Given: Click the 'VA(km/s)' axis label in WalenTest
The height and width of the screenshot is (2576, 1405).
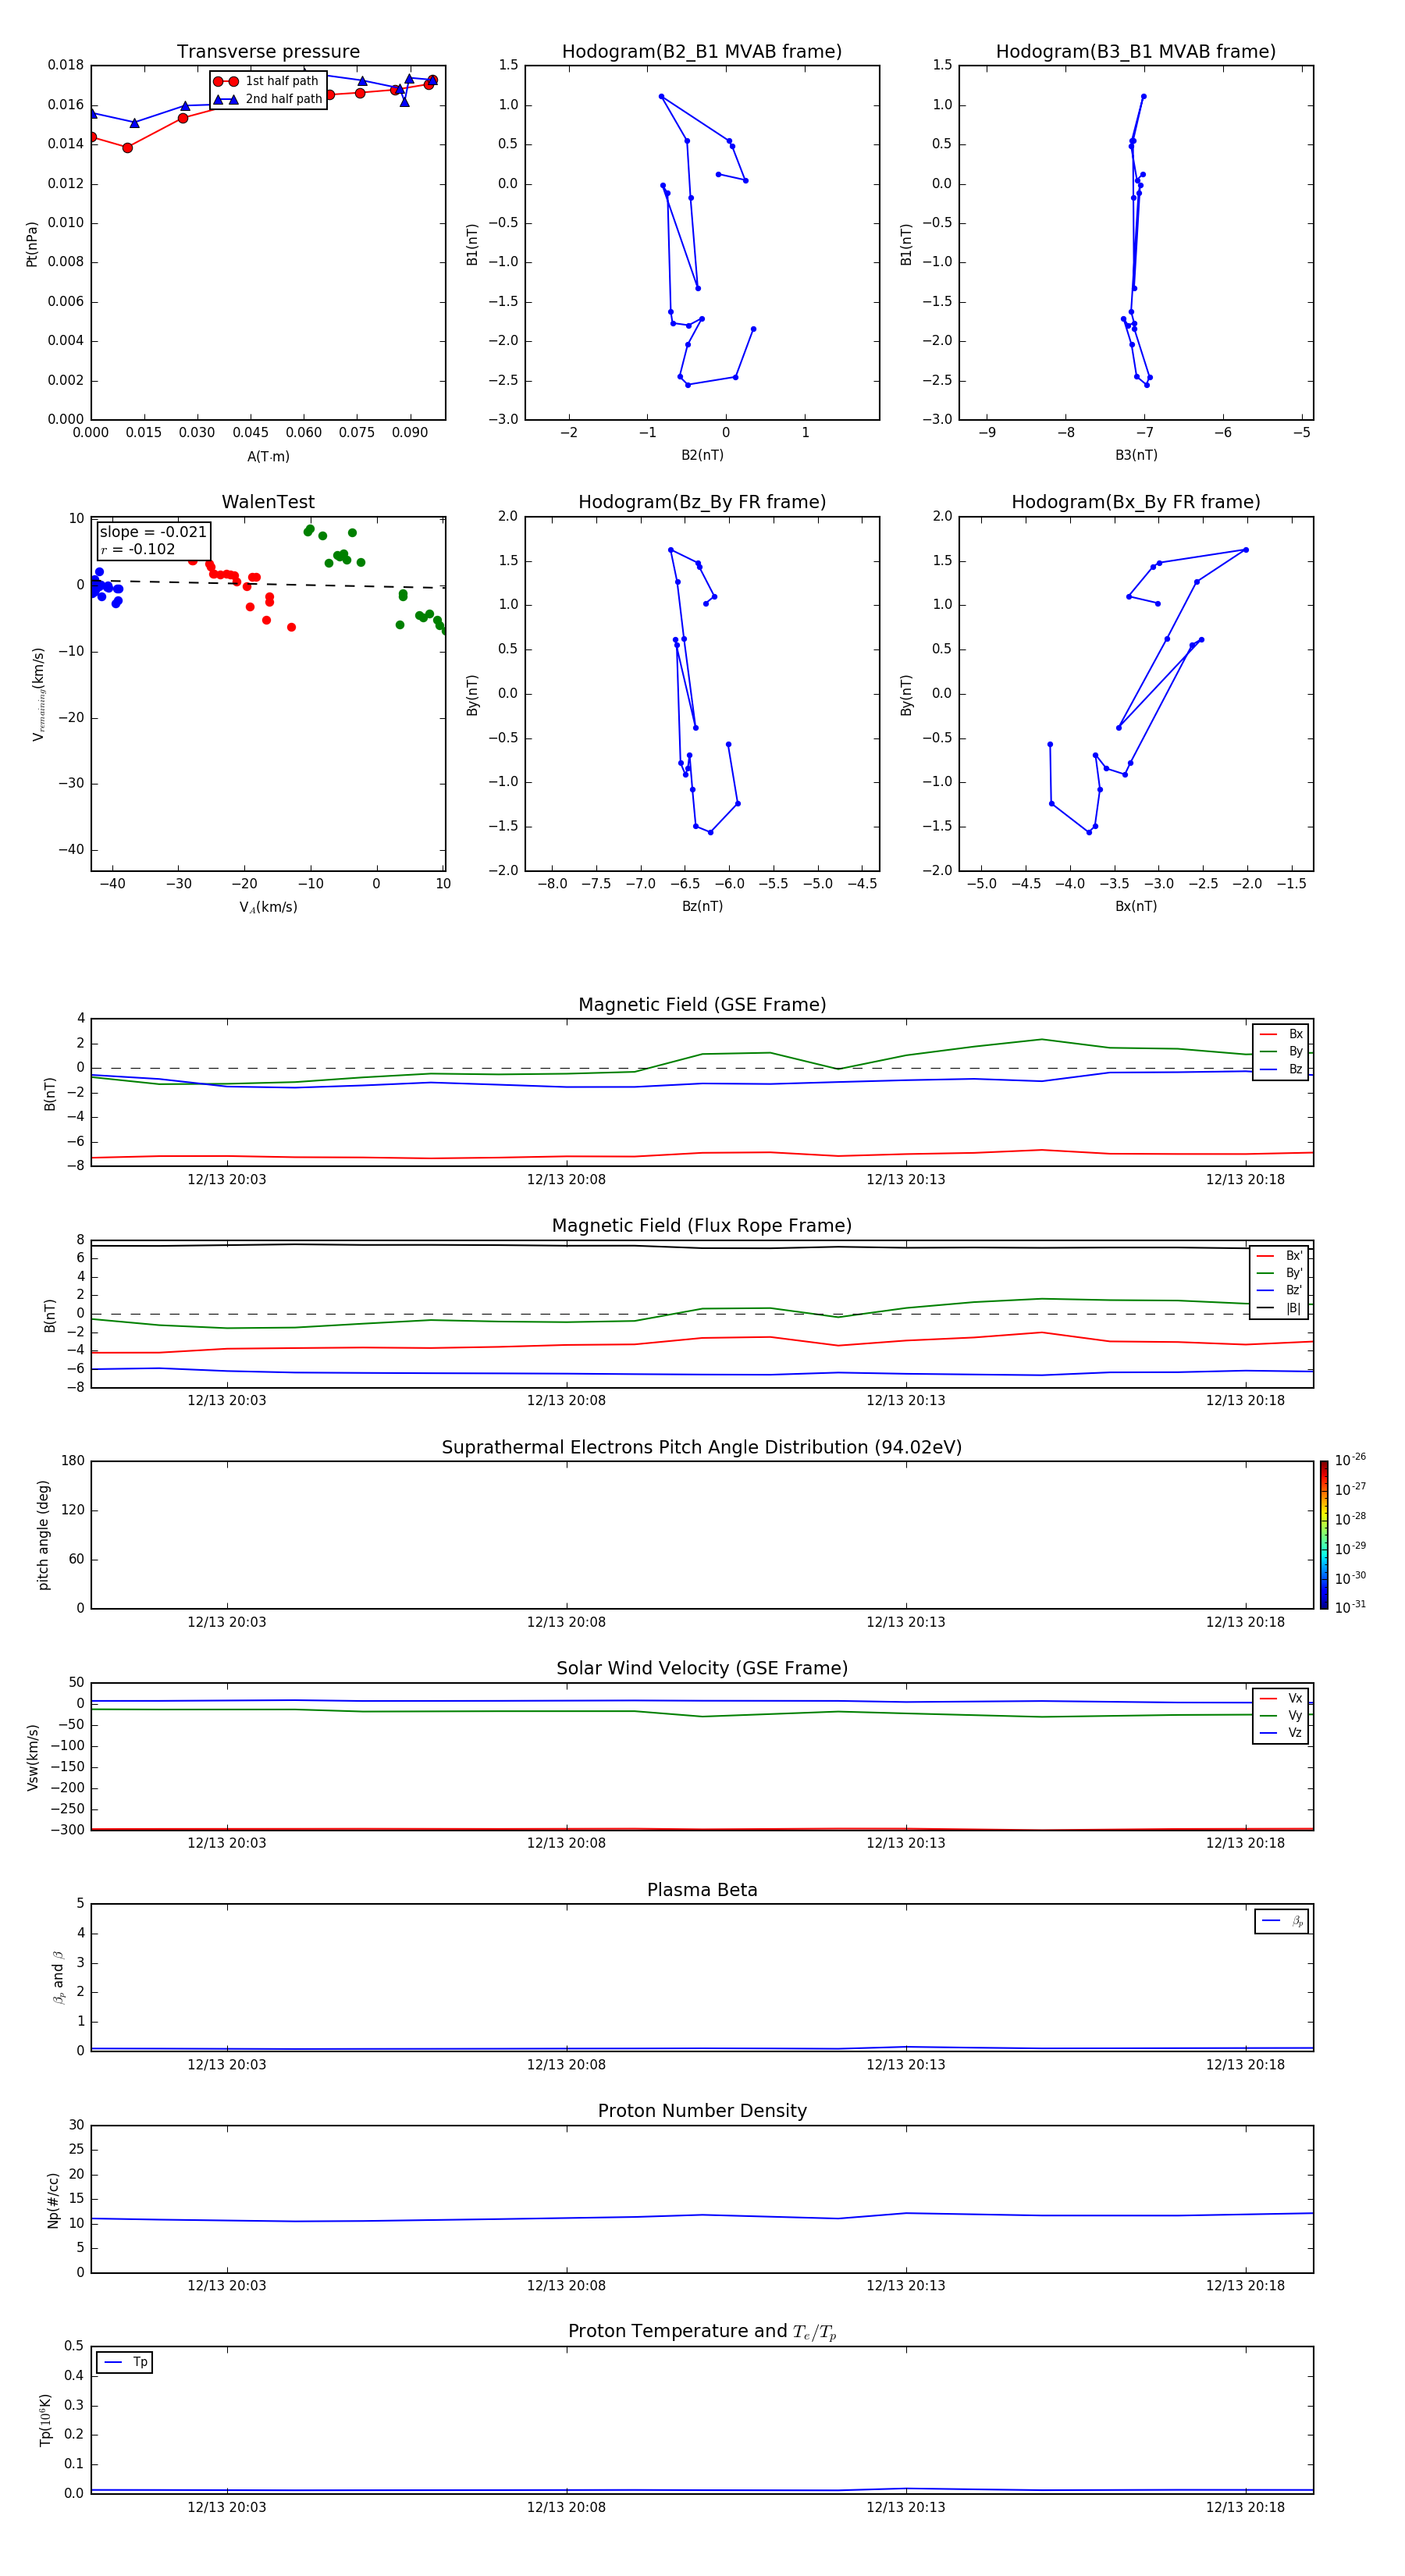Looking at the screenshot, I should point(268,907).
